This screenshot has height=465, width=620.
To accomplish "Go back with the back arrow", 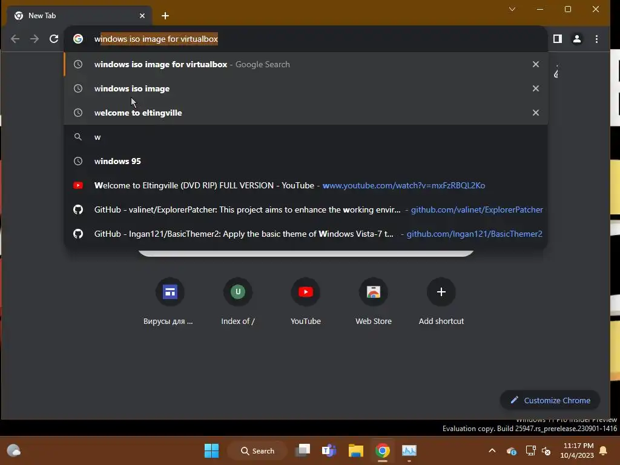I will pos(15,39).
